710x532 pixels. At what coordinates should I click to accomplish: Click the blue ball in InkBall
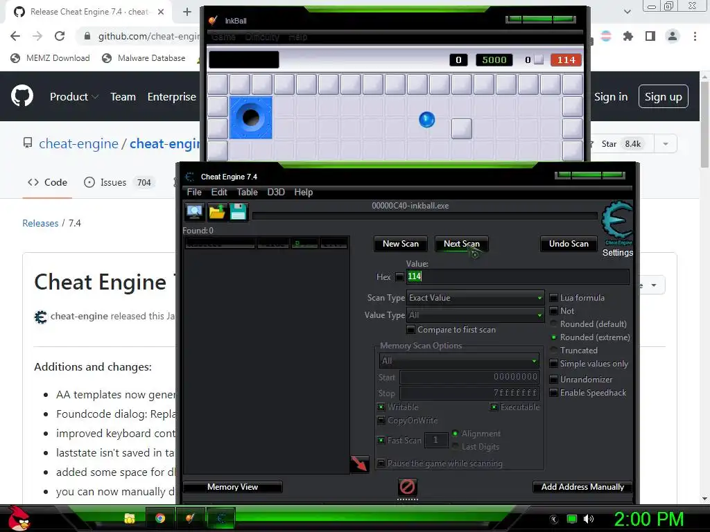click(426, 119)
